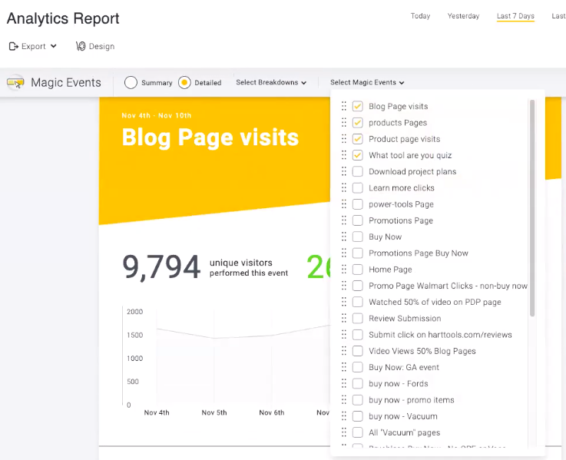Open the Export dropdown
Viewport: 566px width, 460px height.
[33, 46]
